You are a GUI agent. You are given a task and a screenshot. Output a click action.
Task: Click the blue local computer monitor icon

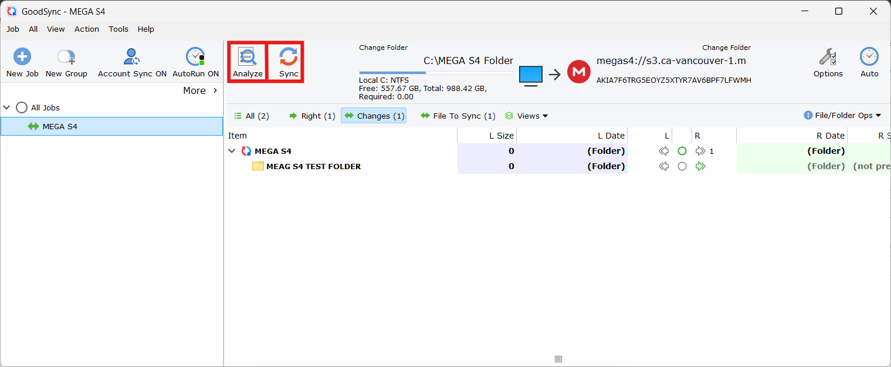click(x=531, y=76)
